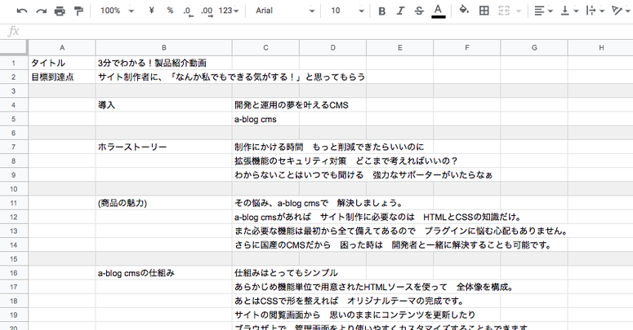Click the Undo arrow icon

click(x=21, y=11)
